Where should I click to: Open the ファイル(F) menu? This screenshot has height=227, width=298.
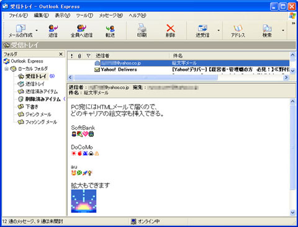pyautogui.click(x=18, y=16)
